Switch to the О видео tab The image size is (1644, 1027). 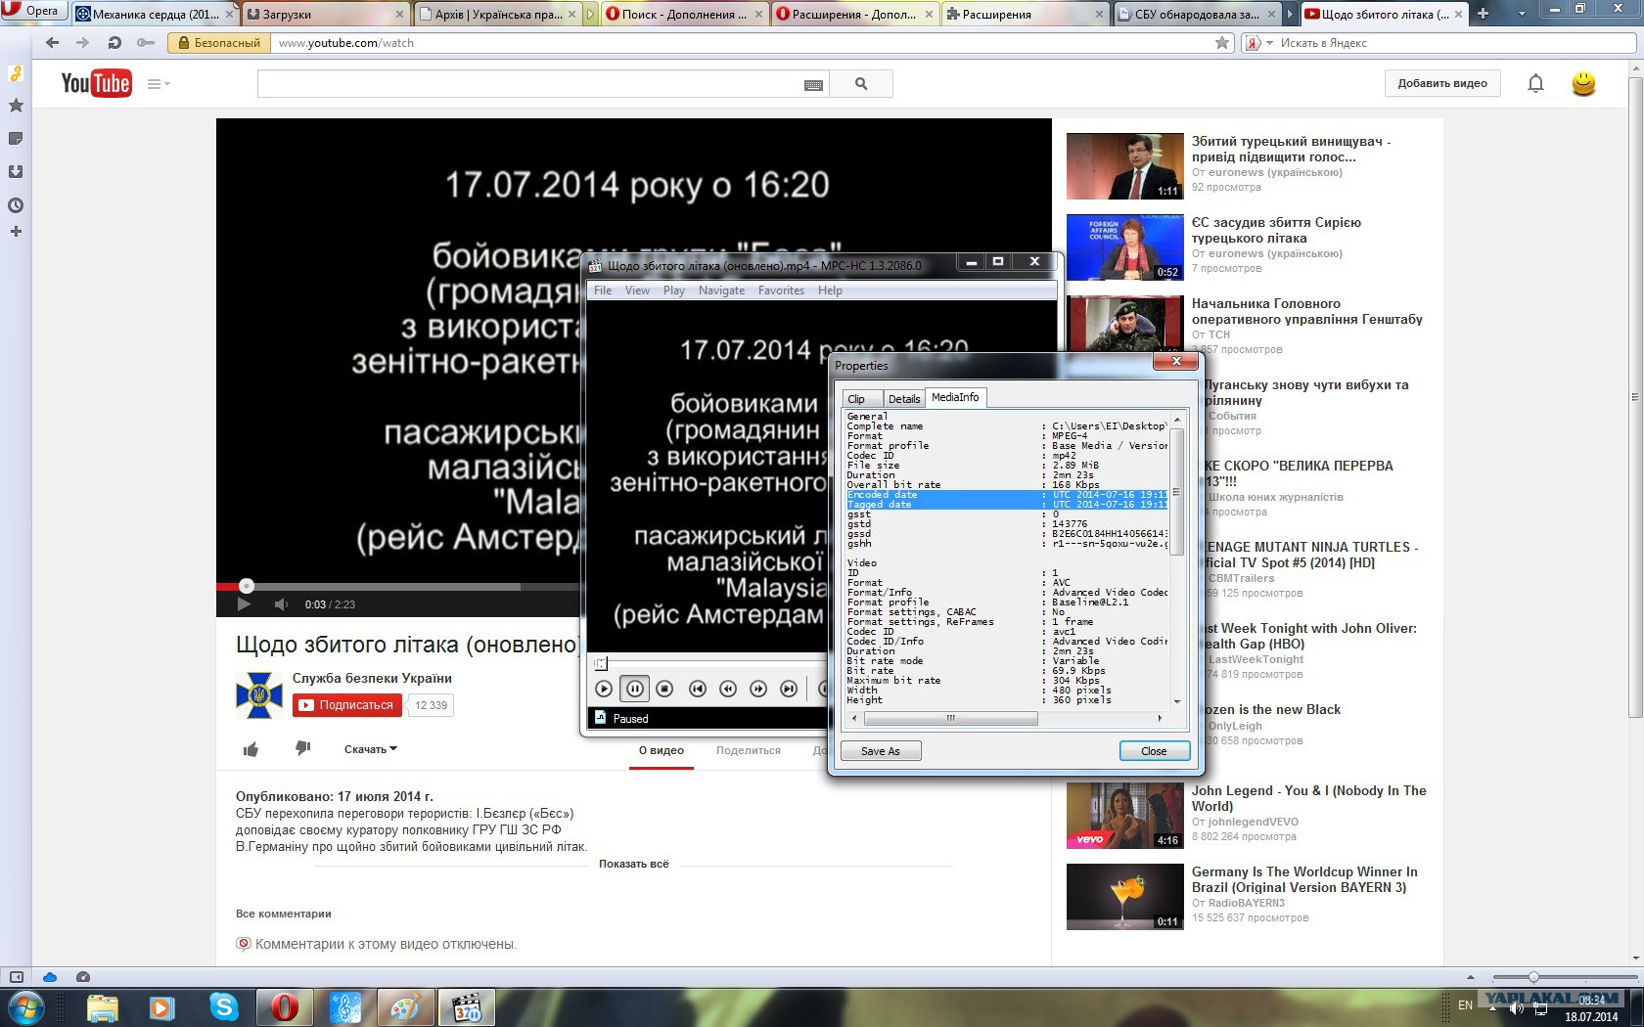click(x=662, y=751)
